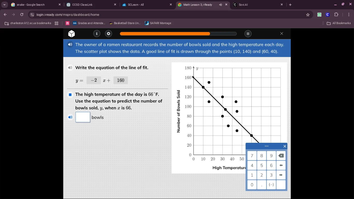Play audio for the problem description
Screen dimensions: 354x199
click(70, 45)
